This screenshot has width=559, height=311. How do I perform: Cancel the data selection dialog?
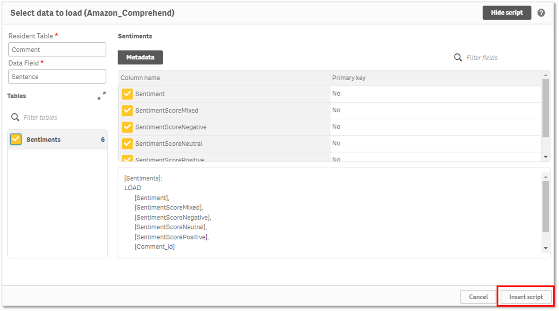point(478,297)
